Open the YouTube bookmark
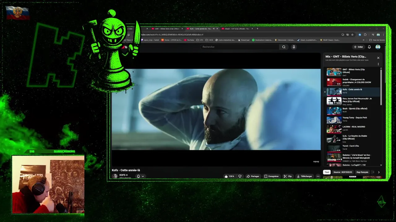 click(189, 40)
